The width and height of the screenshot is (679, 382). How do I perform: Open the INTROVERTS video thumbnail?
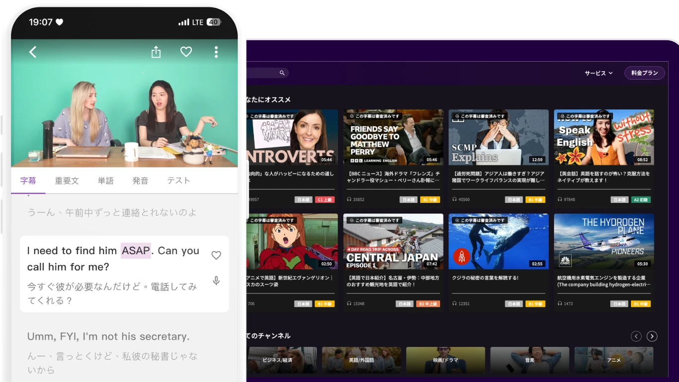(x=292, y=137)
